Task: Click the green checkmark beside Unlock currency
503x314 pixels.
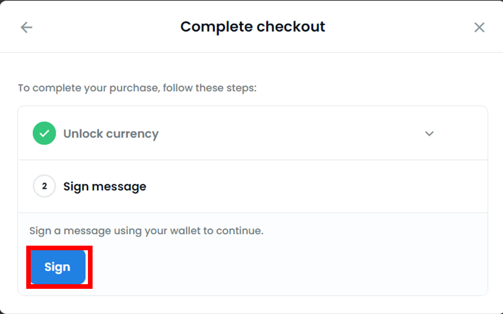Action: pyautogui.click(x=44, y=133)
